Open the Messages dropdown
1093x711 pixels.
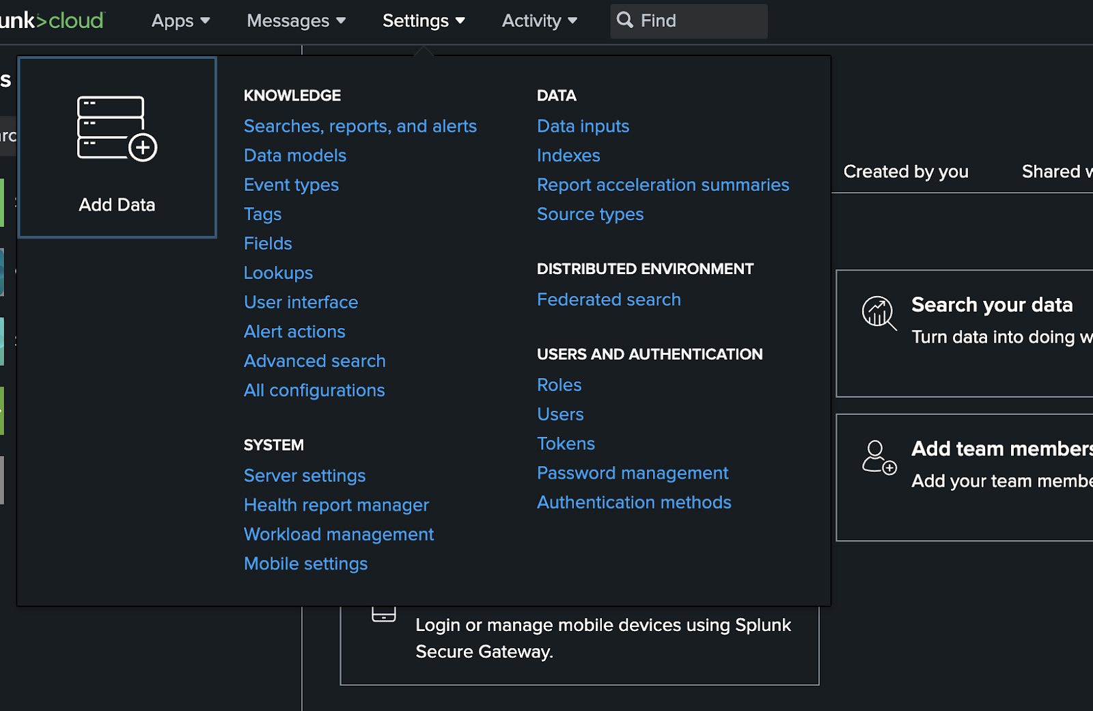click(296, 21)
